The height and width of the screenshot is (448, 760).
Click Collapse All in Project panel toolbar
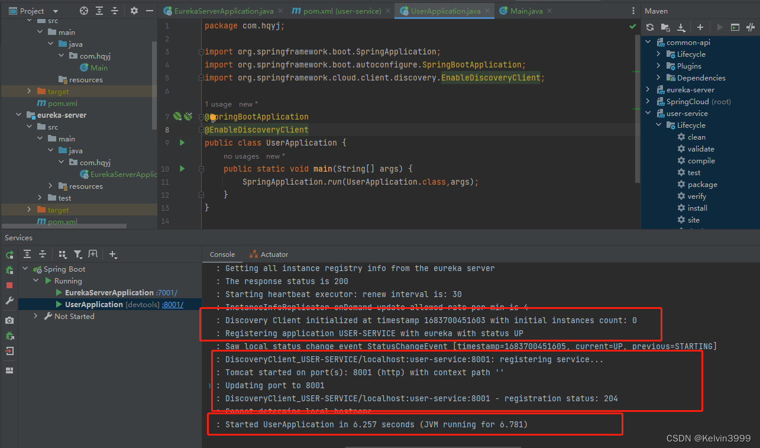pyautogui.click(x=115, y=11)
